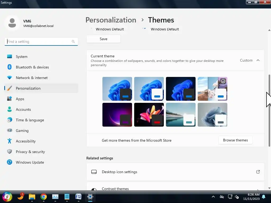Click the search magnifier icon
Screen dimensions: 271x203
pyautogui.click(x=73, y=41)
